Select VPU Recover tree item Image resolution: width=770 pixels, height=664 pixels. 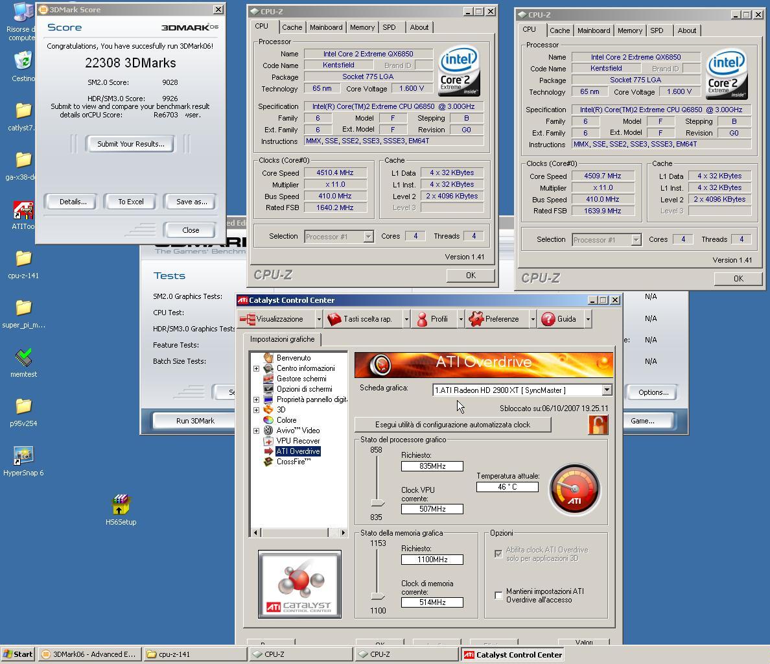tap(297, 441)
